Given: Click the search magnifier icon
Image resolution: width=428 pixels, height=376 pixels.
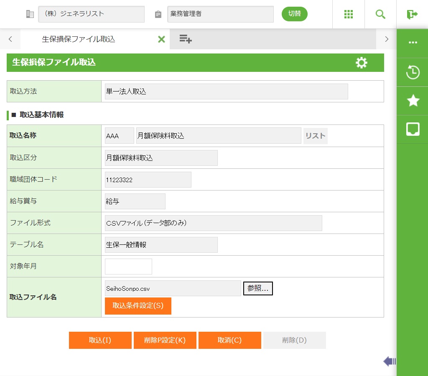Looking at the screenshot, I should [x=380, y=14].
